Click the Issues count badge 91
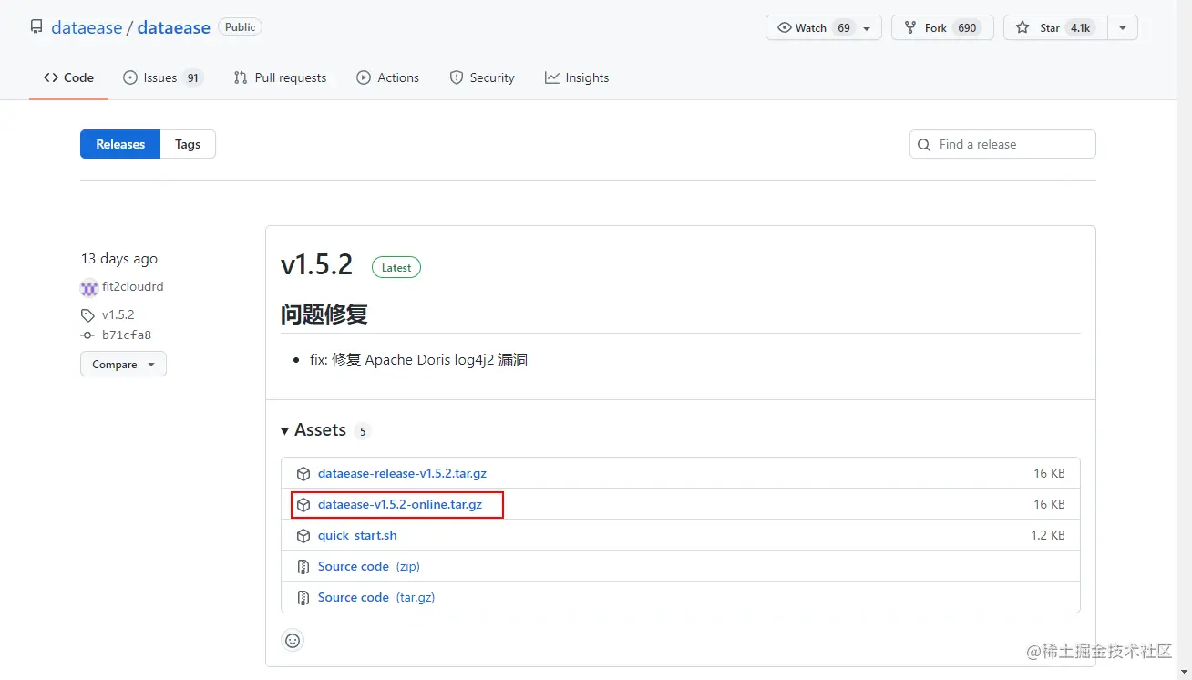The width and height of the screenshot is (1192, 680). click(192, 77)
